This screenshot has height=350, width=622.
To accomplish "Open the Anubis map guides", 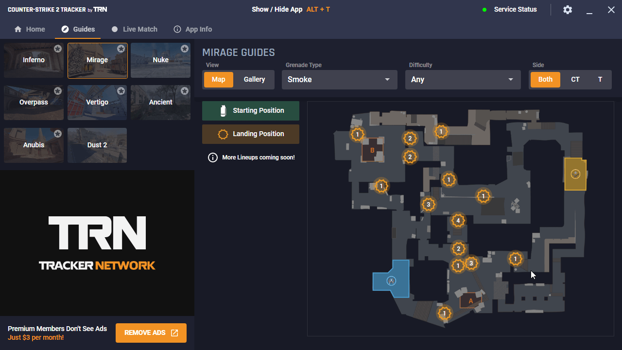I will pos(34,145).
